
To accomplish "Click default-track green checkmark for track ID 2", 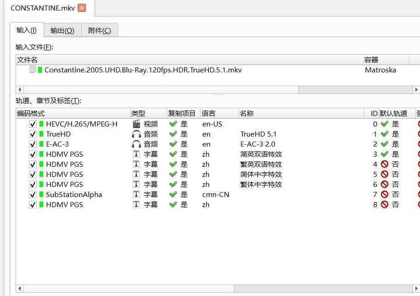I will (x=384, y=144).
